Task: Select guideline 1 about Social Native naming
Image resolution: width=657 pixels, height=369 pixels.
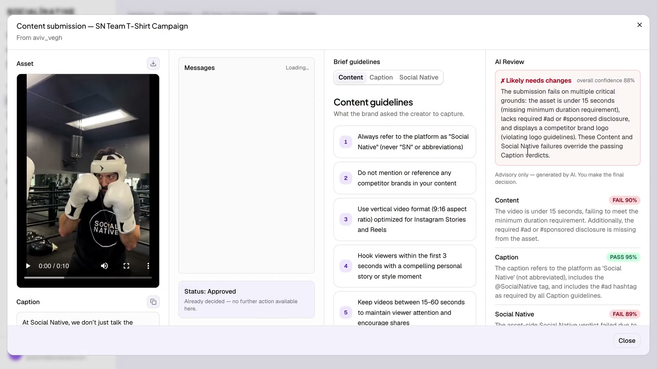Action: 404,142
